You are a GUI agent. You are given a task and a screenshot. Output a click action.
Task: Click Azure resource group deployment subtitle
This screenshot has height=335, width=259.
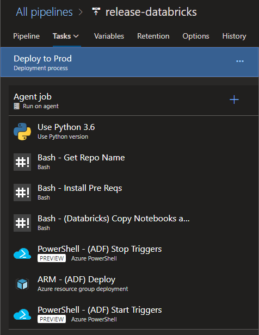[x=83, y=289]
